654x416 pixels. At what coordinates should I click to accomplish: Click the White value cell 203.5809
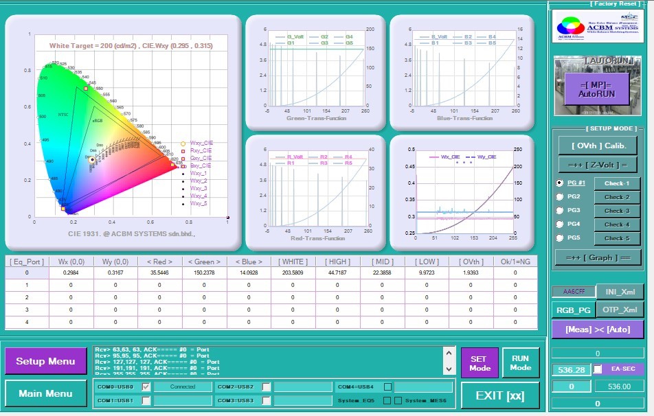click(293, 273)
